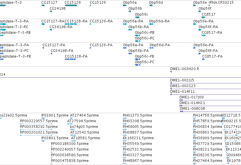Click the Obp56c-RC transcript label
241x165 pixels.
145,38
